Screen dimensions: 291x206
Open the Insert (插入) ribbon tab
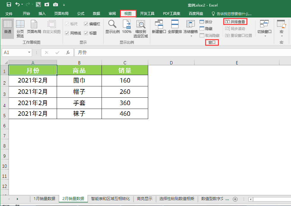[x=42, y=13]
